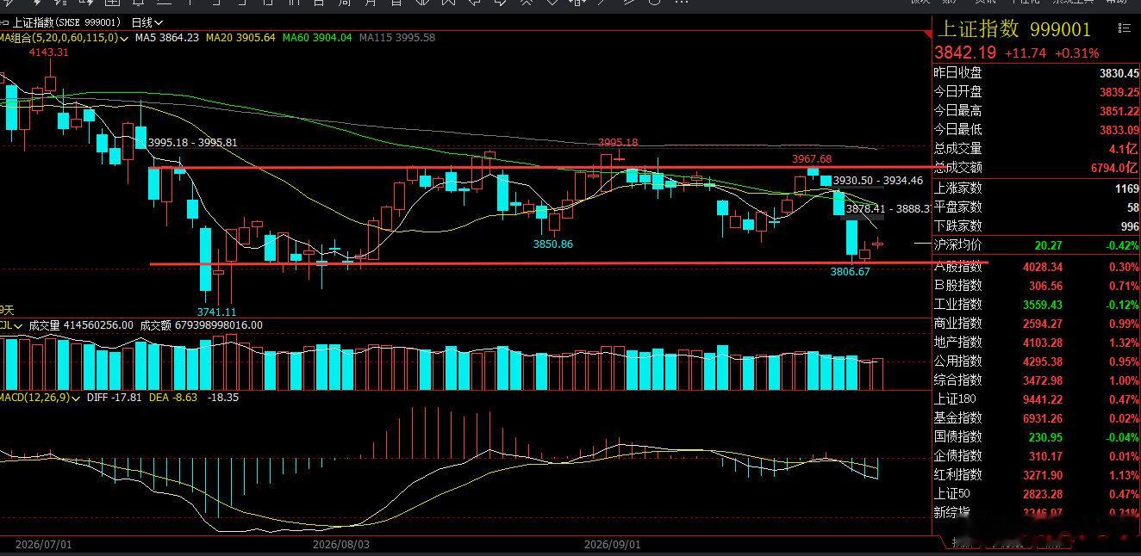Click the DEA -8.63 readout
Image resolution: width=1141 pixels, height=556 pixels.
[x=174, y=398]
